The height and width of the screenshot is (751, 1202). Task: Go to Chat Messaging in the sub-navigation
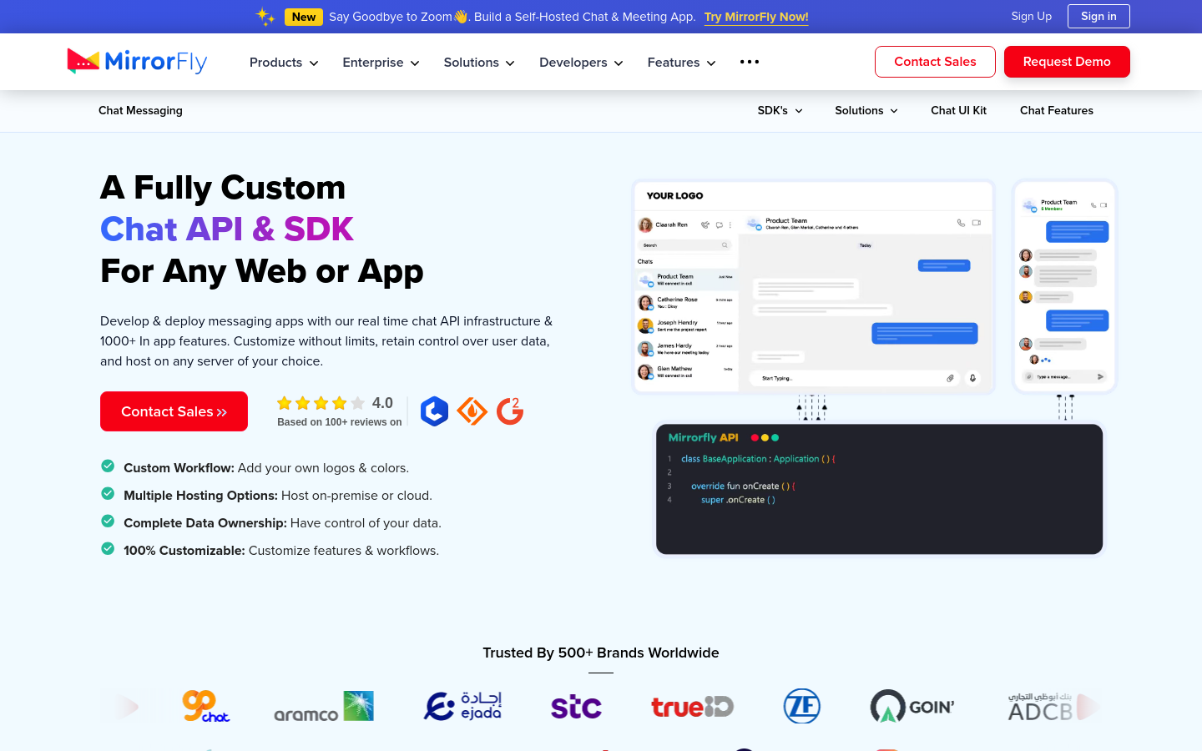point(140,110)
